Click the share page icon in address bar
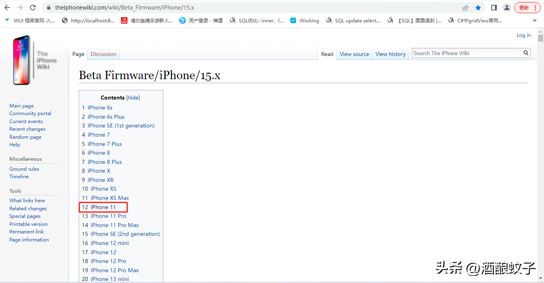 (465, 8)
